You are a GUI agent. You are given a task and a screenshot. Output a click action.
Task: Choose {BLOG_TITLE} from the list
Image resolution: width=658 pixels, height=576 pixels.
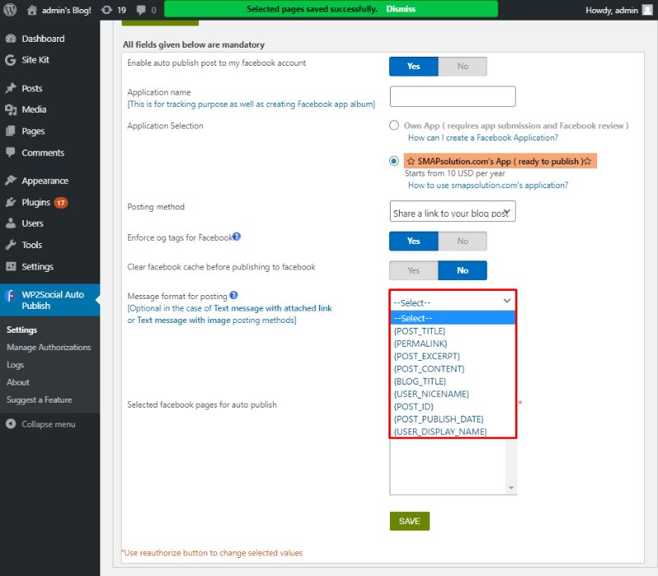[x=453, y=381]
